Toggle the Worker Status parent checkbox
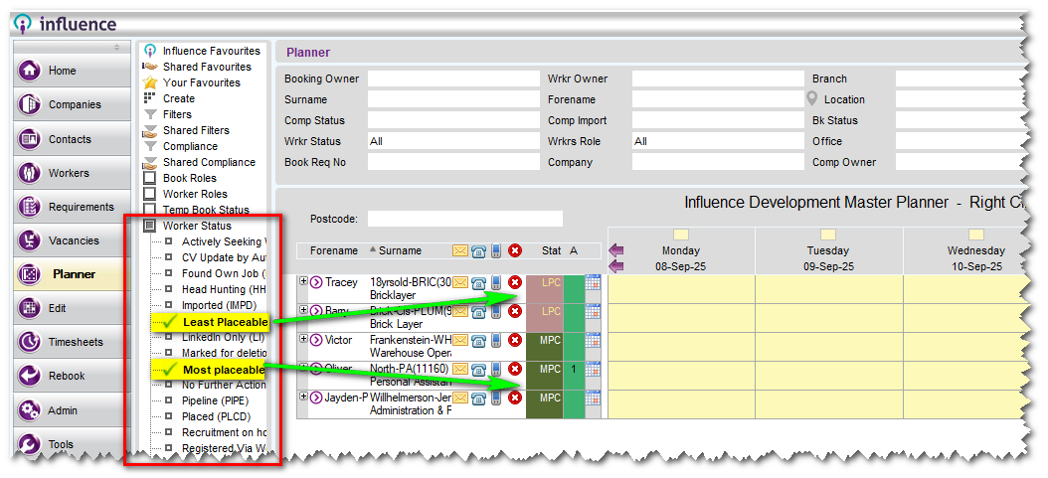Viewport: 1048px width, 478px height. (x=150, y=226)
